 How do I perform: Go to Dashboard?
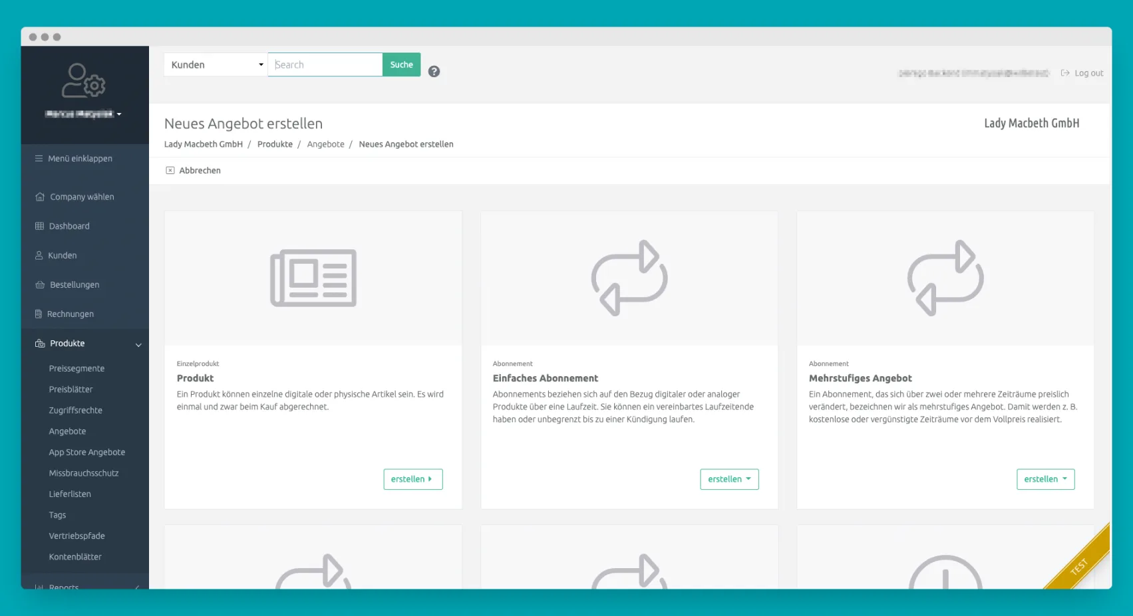(x=69, y=227)
